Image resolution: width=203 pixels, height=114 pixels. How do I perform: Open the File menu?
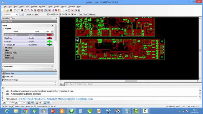5,6
